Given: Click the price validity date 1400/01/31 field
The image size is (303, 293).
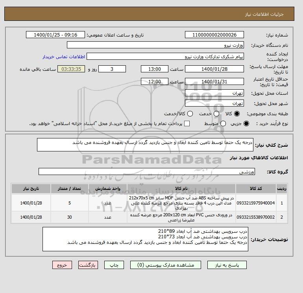Looking at the screenshot, I should [x=214, y=81].
